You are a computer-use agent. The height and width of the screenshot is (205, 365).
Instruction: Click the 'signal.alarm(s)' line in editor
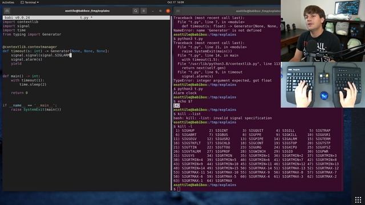(27, 59)
